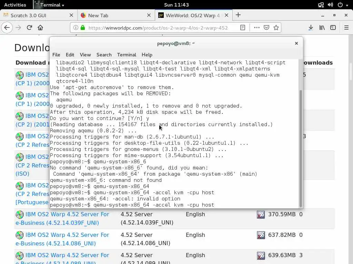Go back with the Firefox back arrow
353x264 pixels.
7,27
